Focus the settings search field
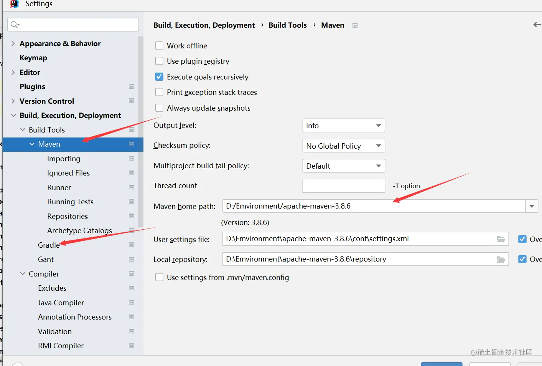 (73, 25)
